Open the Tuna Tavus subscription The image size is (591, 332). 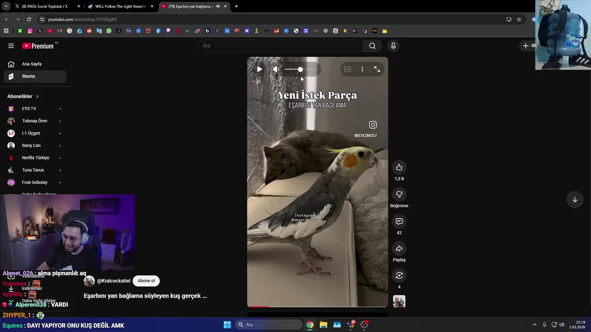tap(35, 170)
